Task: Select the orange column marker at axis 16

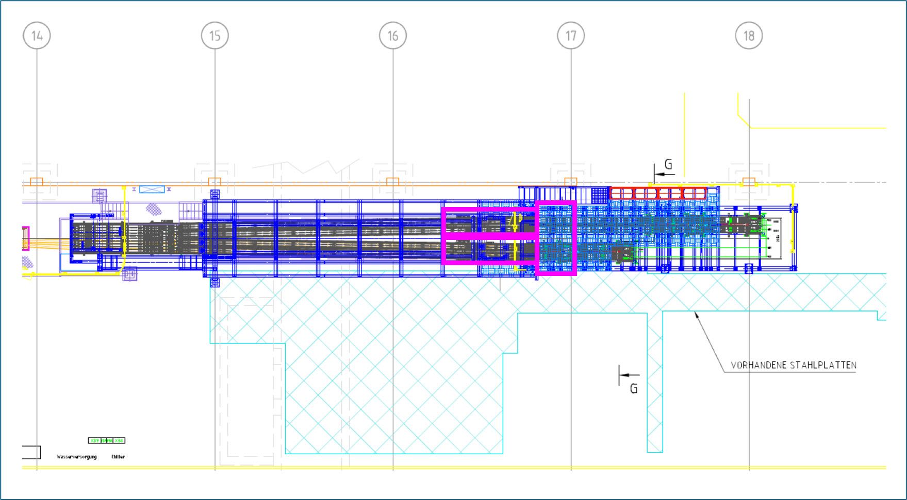Action: click(392, 182)
